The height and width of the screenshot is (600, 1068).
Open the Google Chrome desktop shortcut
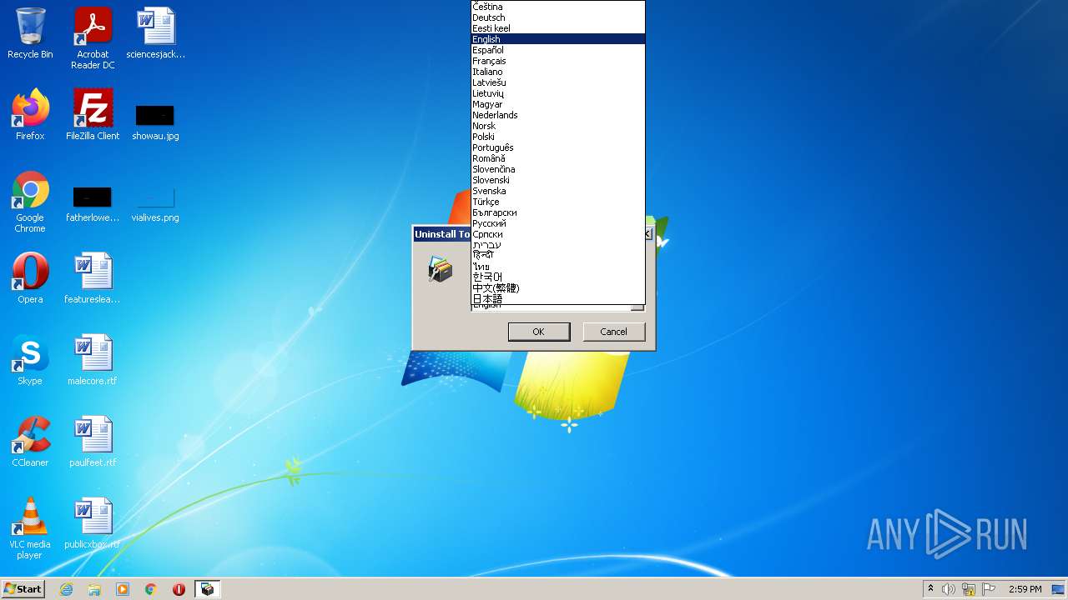(x=30, y=201)
